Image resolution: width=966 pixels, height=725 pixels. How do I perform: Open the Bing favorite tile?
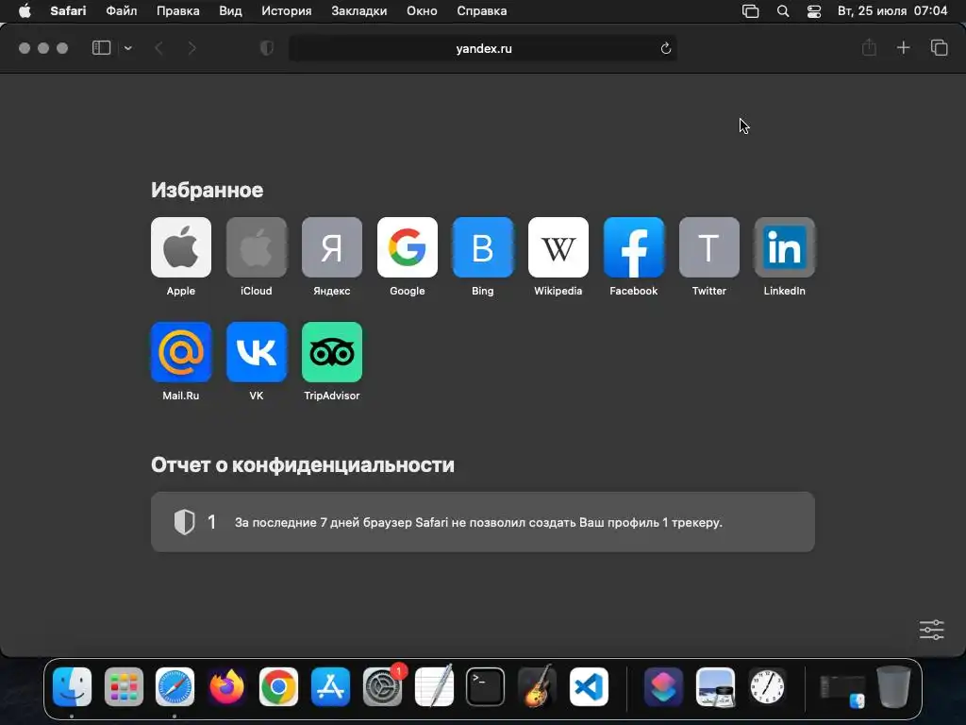coord(482,247)
